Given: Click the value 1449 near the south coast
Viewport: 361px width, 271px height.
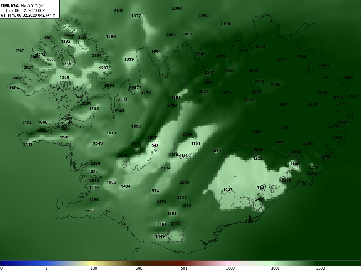Looking at the screenshot, I should pos(160,236).
